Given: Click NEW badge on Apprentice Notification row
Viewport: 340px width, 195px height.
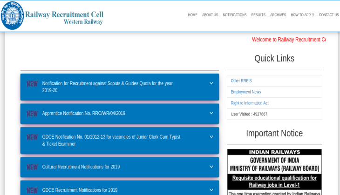Looking at the screenshot, I should [32, 114].
